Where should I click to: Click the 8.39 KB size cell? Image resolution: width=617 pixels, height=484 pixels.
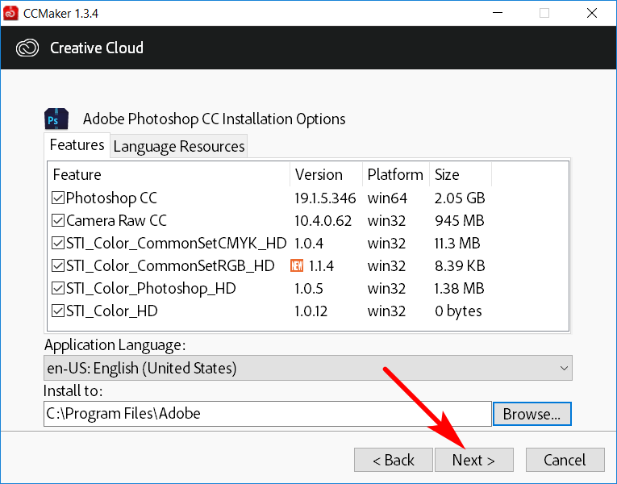coord(460,266)
